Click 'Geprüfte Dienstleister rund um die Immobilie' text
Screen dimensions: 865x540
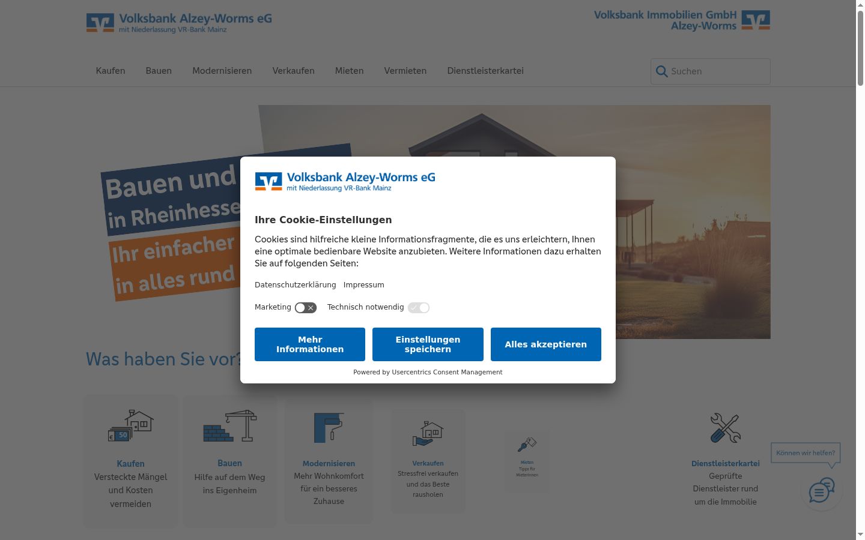[x=726, y=489]
